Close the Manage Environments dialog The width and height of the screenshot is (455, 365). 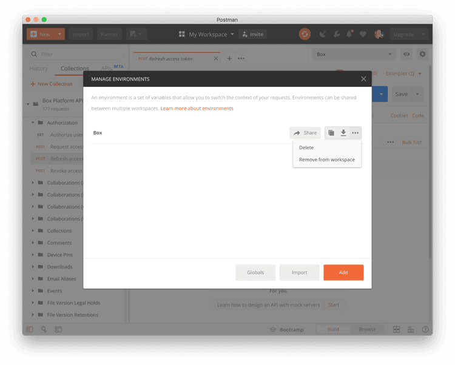363,79
